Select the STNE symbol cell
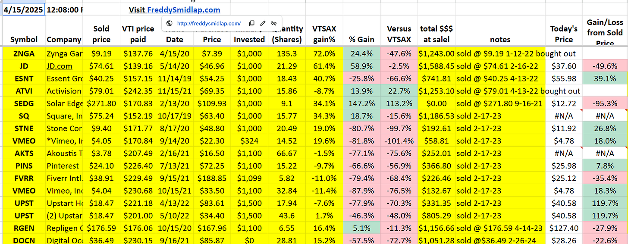The height and width of the screenshot is (244, 628). 24,128
